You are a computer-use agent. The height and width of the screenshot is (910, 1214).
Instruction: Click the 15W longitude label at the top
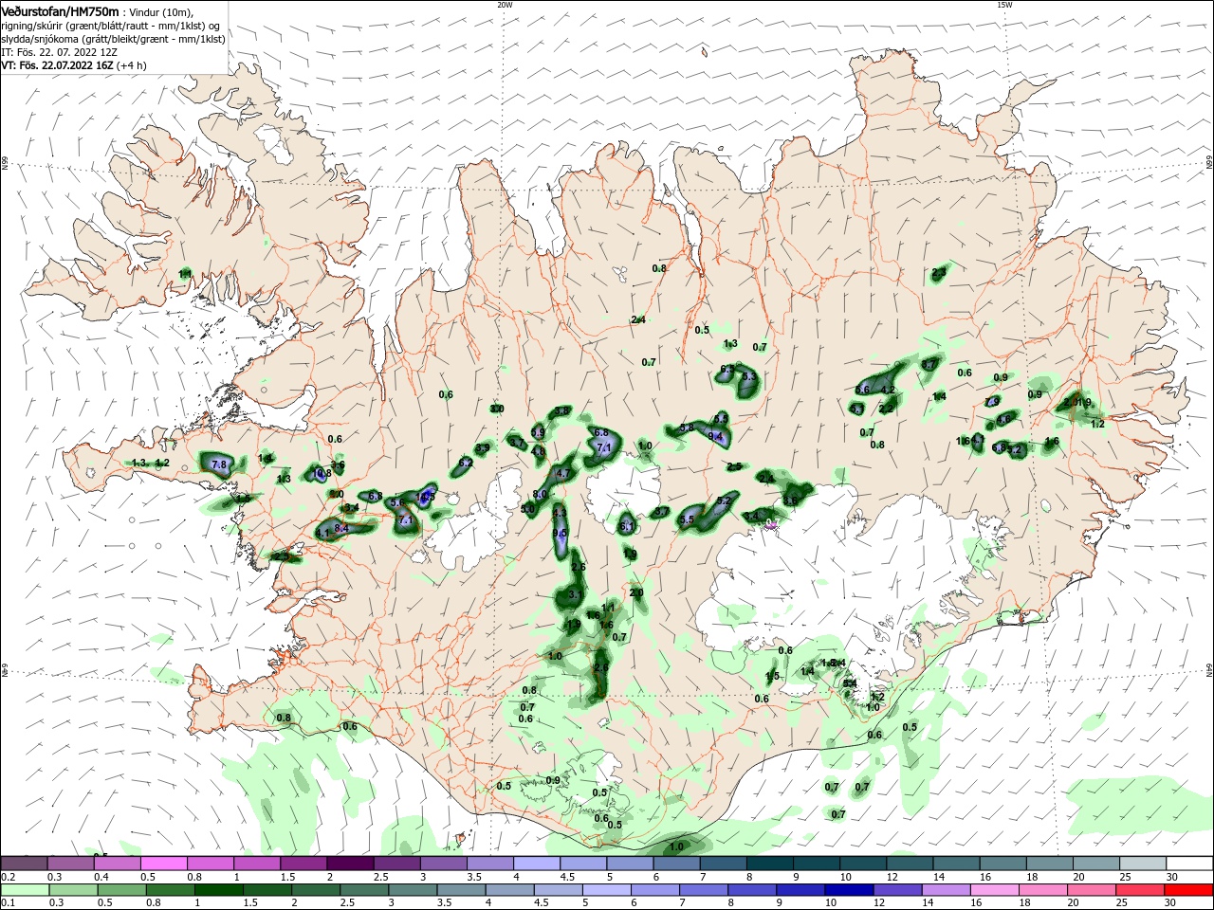tap(1004, 5)
